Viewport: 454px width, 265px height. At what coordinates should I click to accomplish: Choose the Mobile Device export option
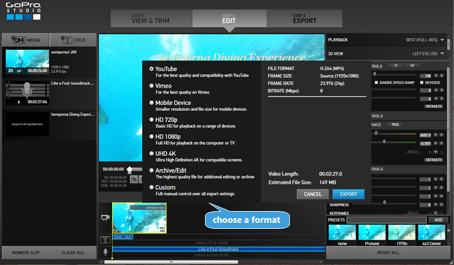click(x=151, y=103)
